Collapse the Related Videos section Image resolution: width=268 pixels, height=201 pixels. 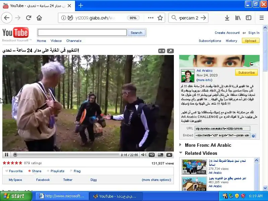[x=181, y=152]
